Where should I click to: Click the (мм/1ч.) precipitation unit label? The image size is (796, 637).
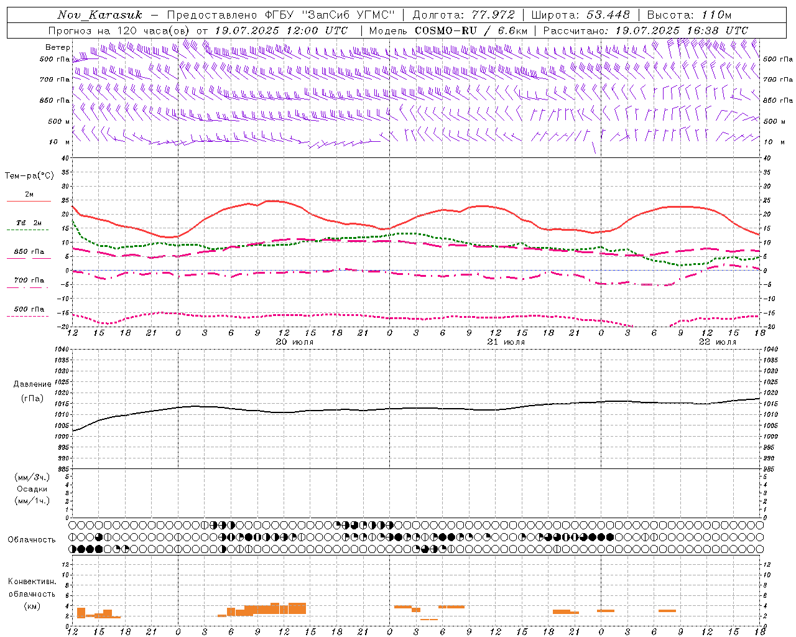pos(32,501)
